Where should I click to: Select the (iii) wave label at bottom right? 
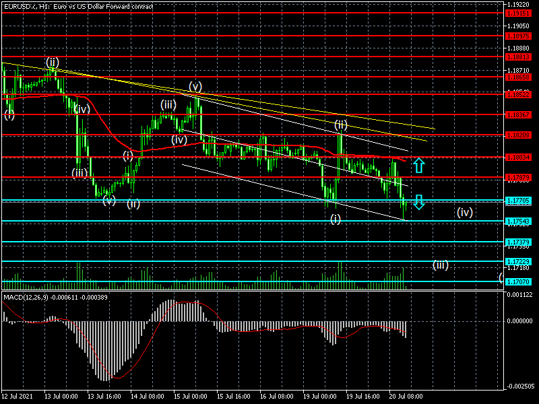(x=440, y=265)
